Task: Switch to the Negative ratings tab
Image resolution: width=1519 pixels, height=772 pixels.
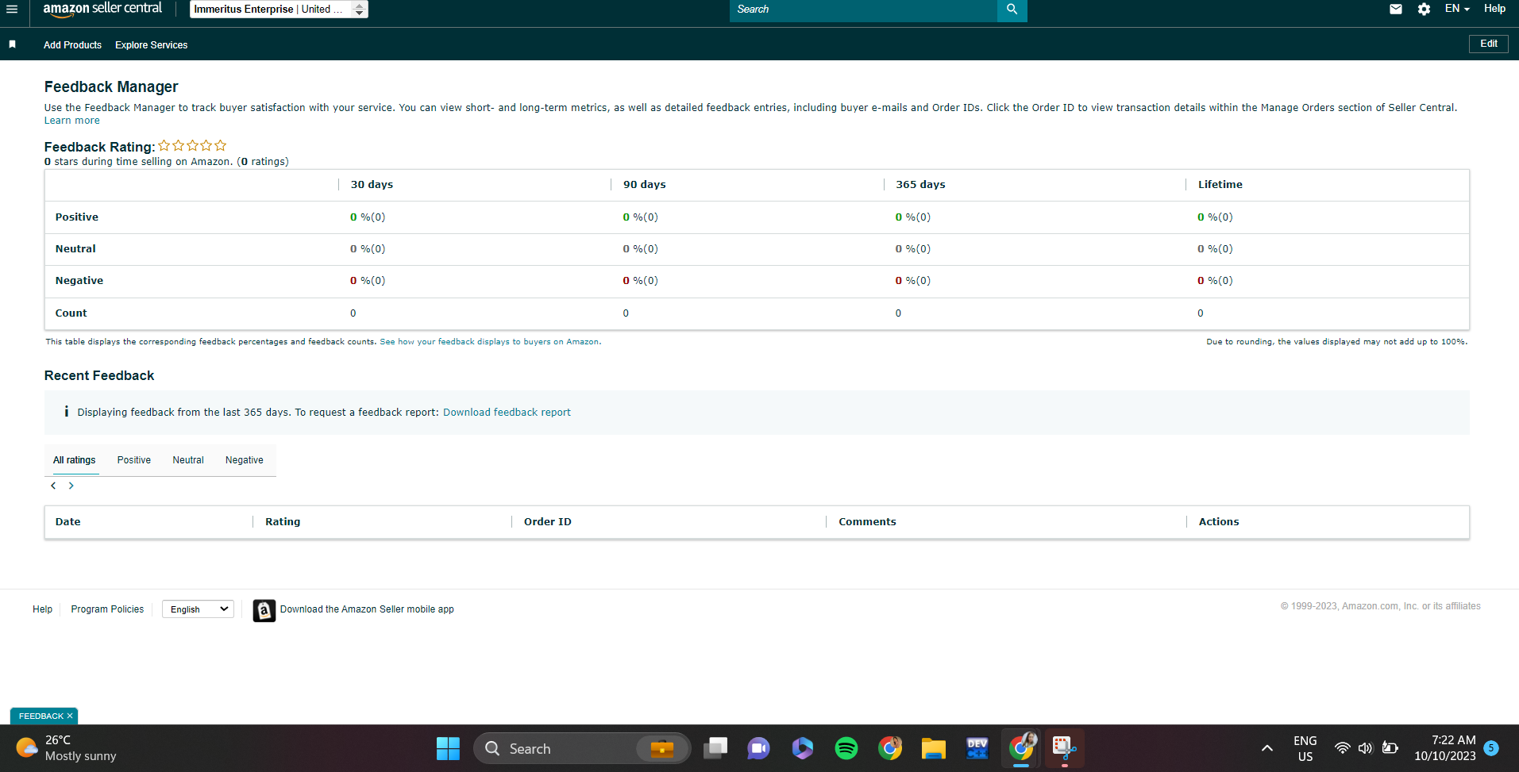Action: pyautogui.click(x=245, y=460)
